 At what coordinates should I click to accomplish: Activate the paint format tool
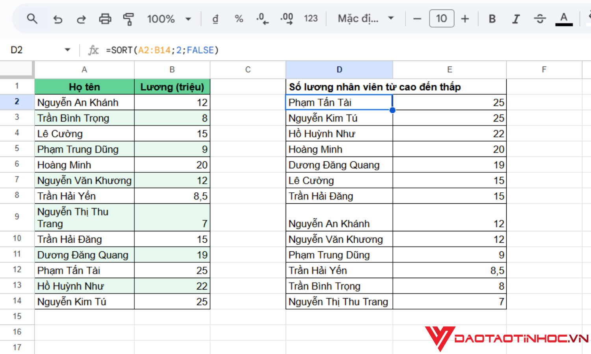click(x=128, y=19)
